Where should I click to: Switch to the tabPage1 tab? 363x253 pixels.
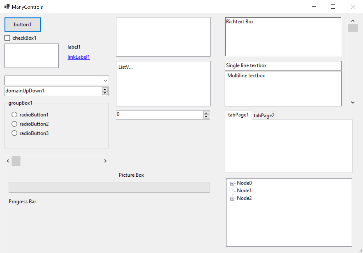point(238,115)
